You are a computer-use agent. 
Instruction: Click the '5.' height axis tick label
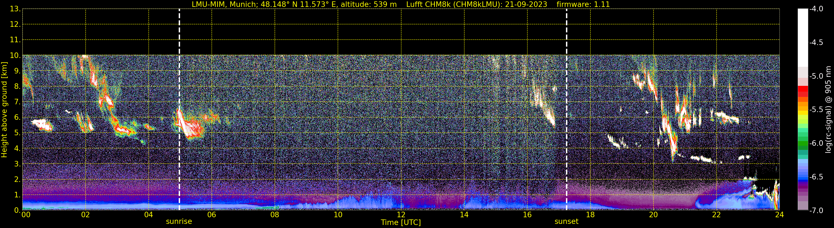[x=17, y=133]
